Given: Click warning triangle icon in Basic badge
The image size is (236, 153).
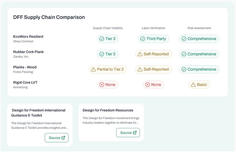Looking at the screenshot, I should [x=193, y=85].
